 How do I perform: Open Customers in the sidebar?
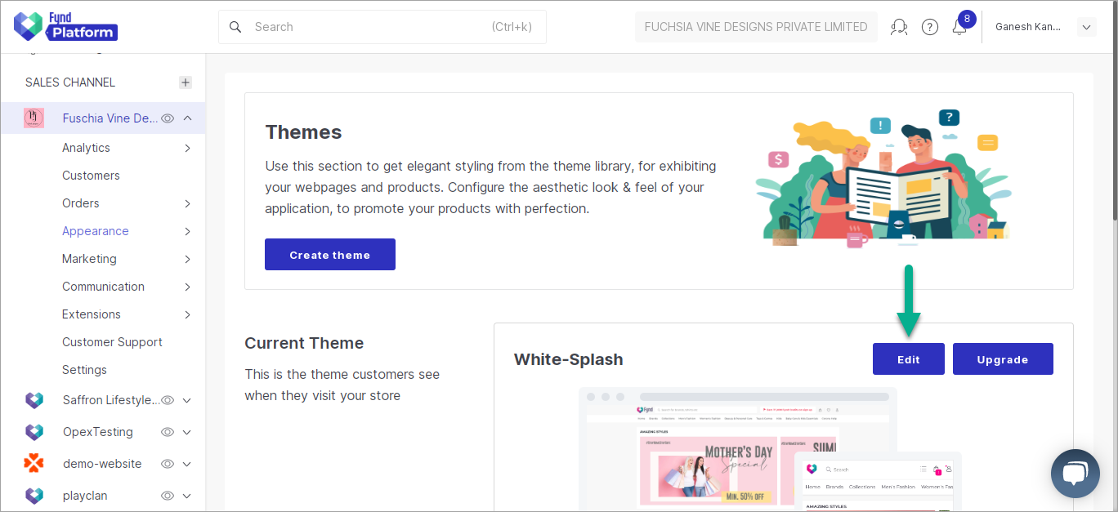pos(91,176)
